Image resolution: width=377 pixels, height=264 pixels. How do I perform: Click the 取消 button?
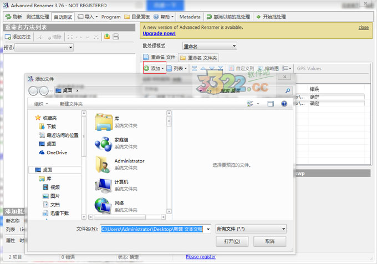tap(270, 241)
